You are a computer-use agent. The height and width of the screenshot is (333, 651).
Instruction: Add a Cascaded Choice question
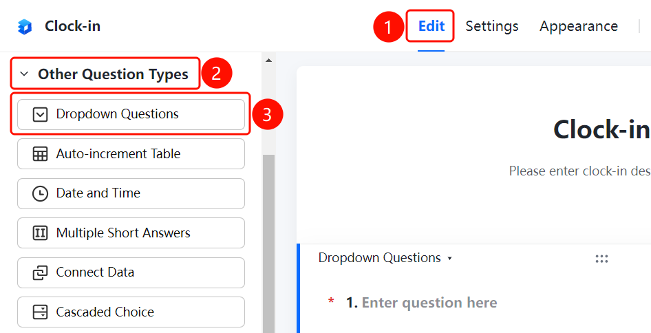[131, 312]
